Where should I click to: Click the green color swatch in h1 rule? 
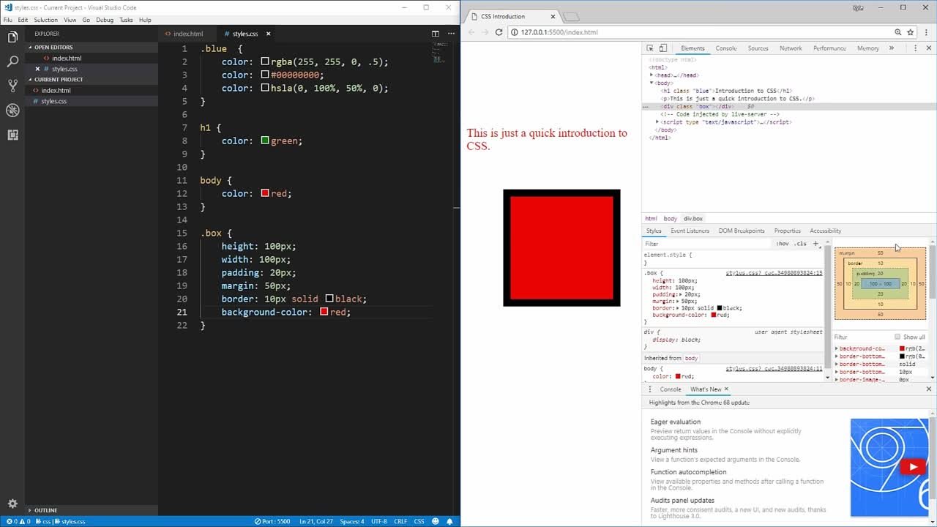(265, 141)
